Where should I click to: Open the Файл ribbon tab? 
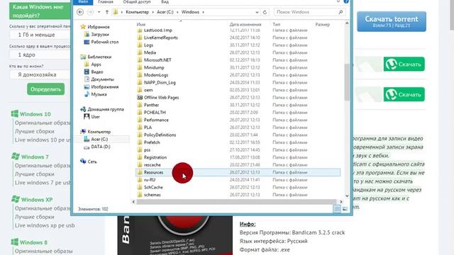click(x=83, y=2)
